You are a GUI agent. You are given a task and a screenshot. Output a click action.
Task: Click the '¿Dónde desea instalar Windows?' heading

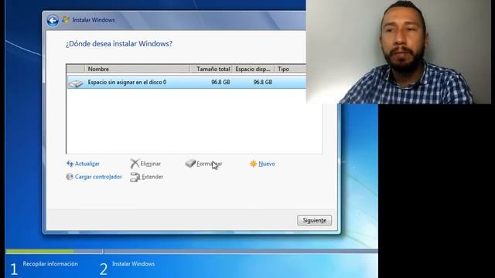(119, 44)
